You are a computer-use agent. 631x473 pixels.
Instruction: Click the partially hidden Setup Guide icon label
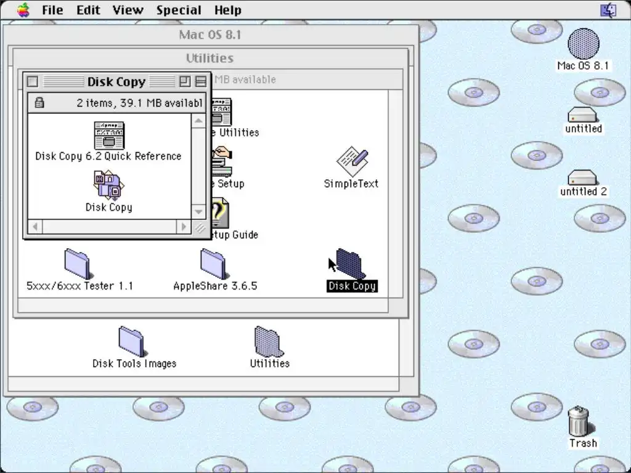(x=234, y=235)
